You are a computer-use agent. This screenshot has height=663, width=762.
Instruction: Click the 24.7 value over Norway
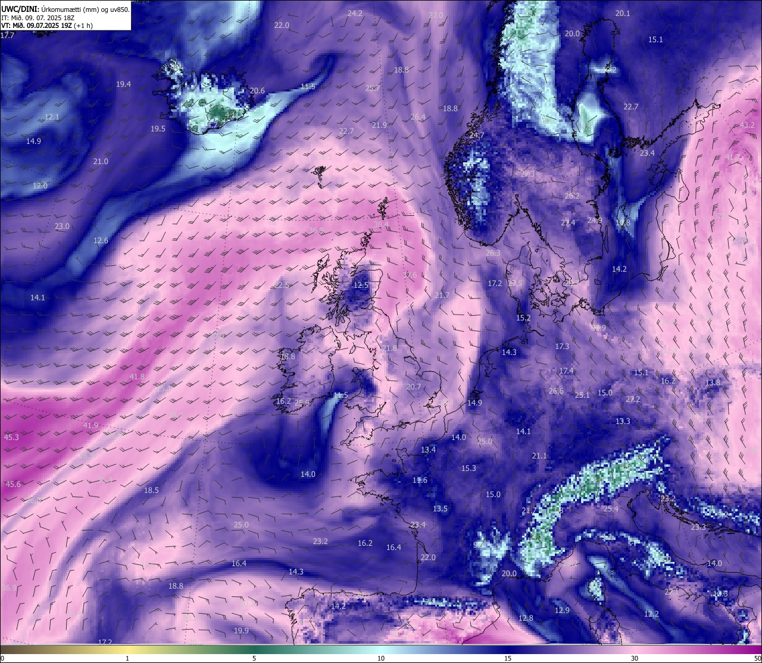pos(476,136)
